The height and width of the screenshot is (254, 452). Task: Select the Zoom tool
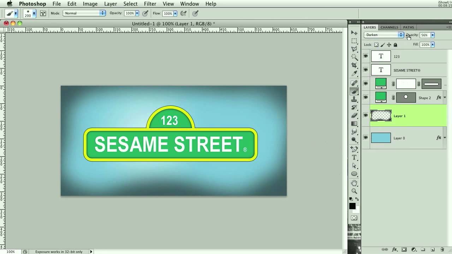tap(354, 191)
